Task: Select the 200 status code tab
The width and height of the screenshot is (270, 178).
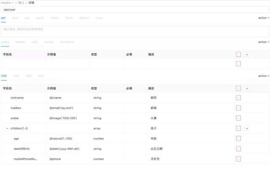Action: 4,76
